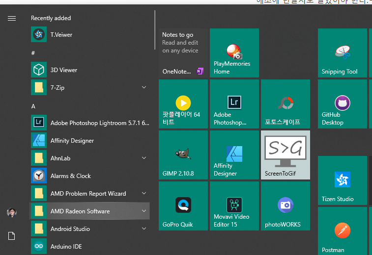Viewport: 372px width, 255px height.
Task: Click the 7-Zip folder icon
Action: click(x=39, y=87)
